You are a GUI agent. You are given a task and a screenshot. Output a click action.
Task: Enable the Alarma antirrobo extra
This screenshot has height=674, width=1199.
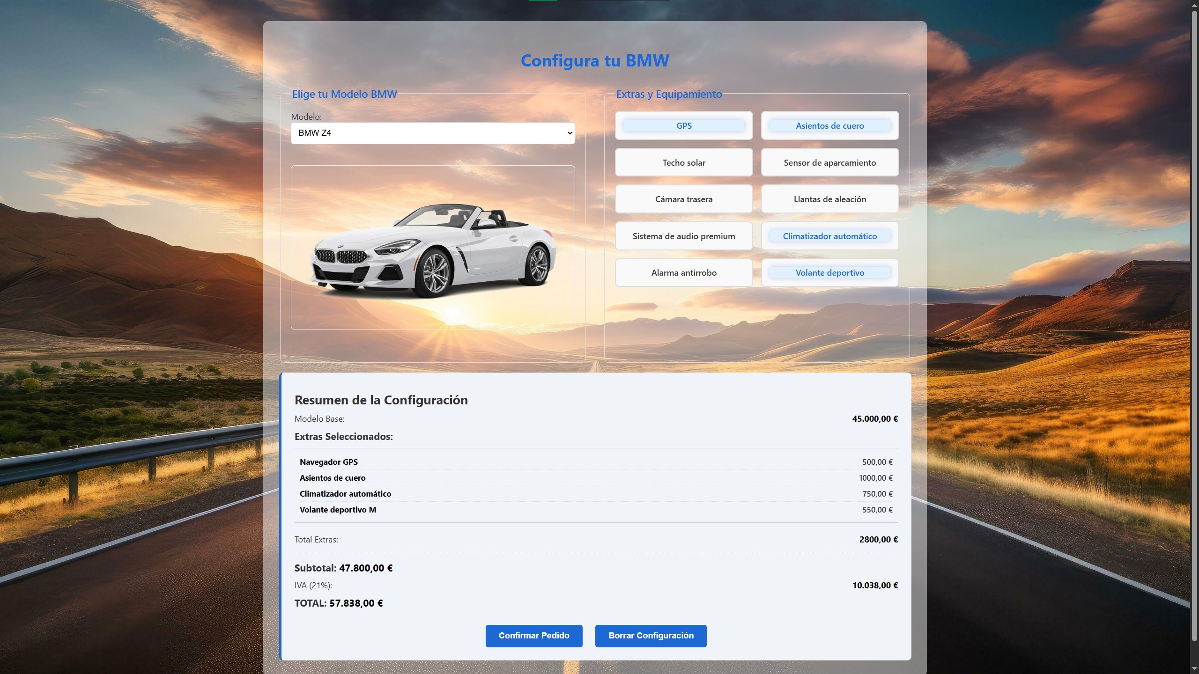(684, 272)
